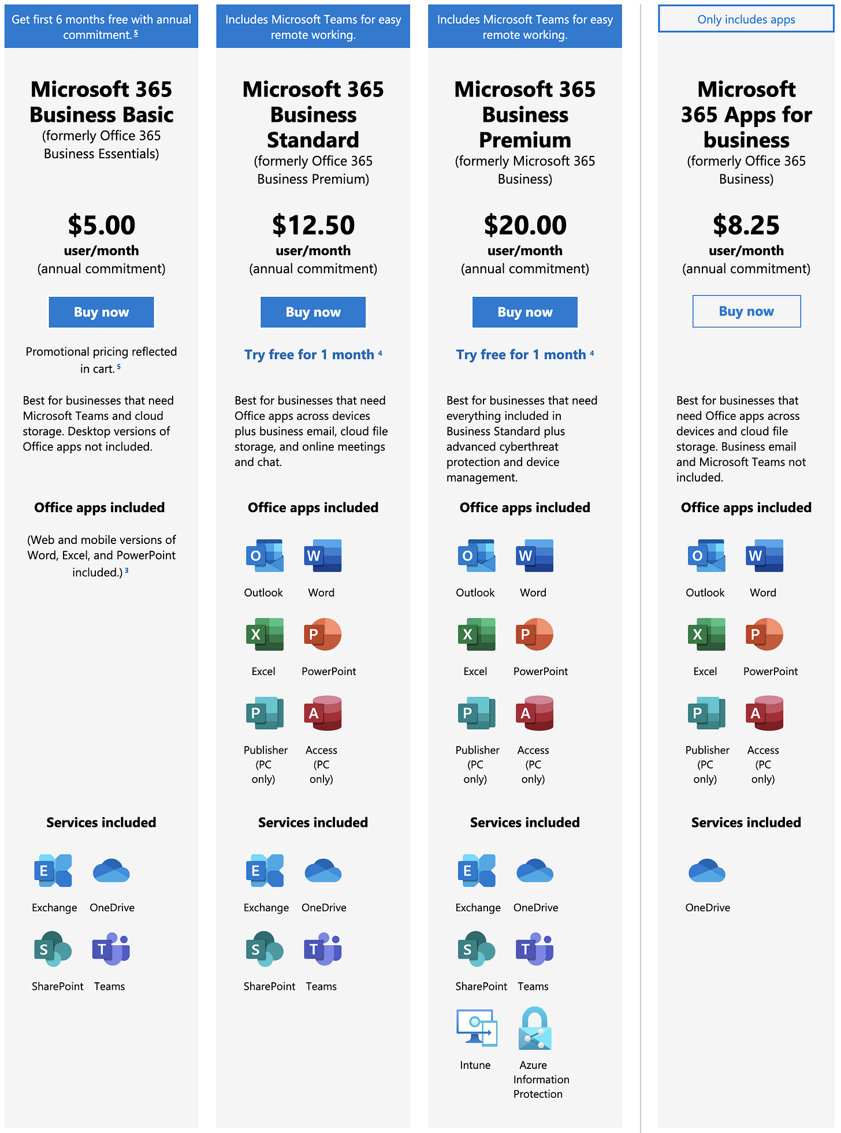This screenshot has height=1133, width=841.
Task: Click the SharePoint icon under Business Basic
Action: coord(53,949)
